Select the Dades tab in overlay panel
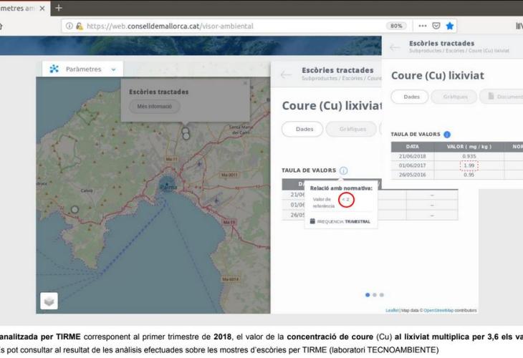 coord(410,97)
